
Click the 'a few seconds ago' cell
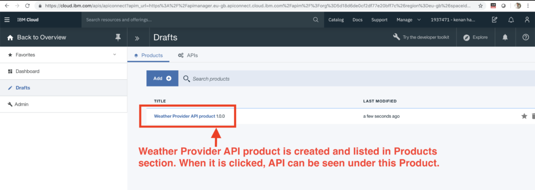coord(381,116)
